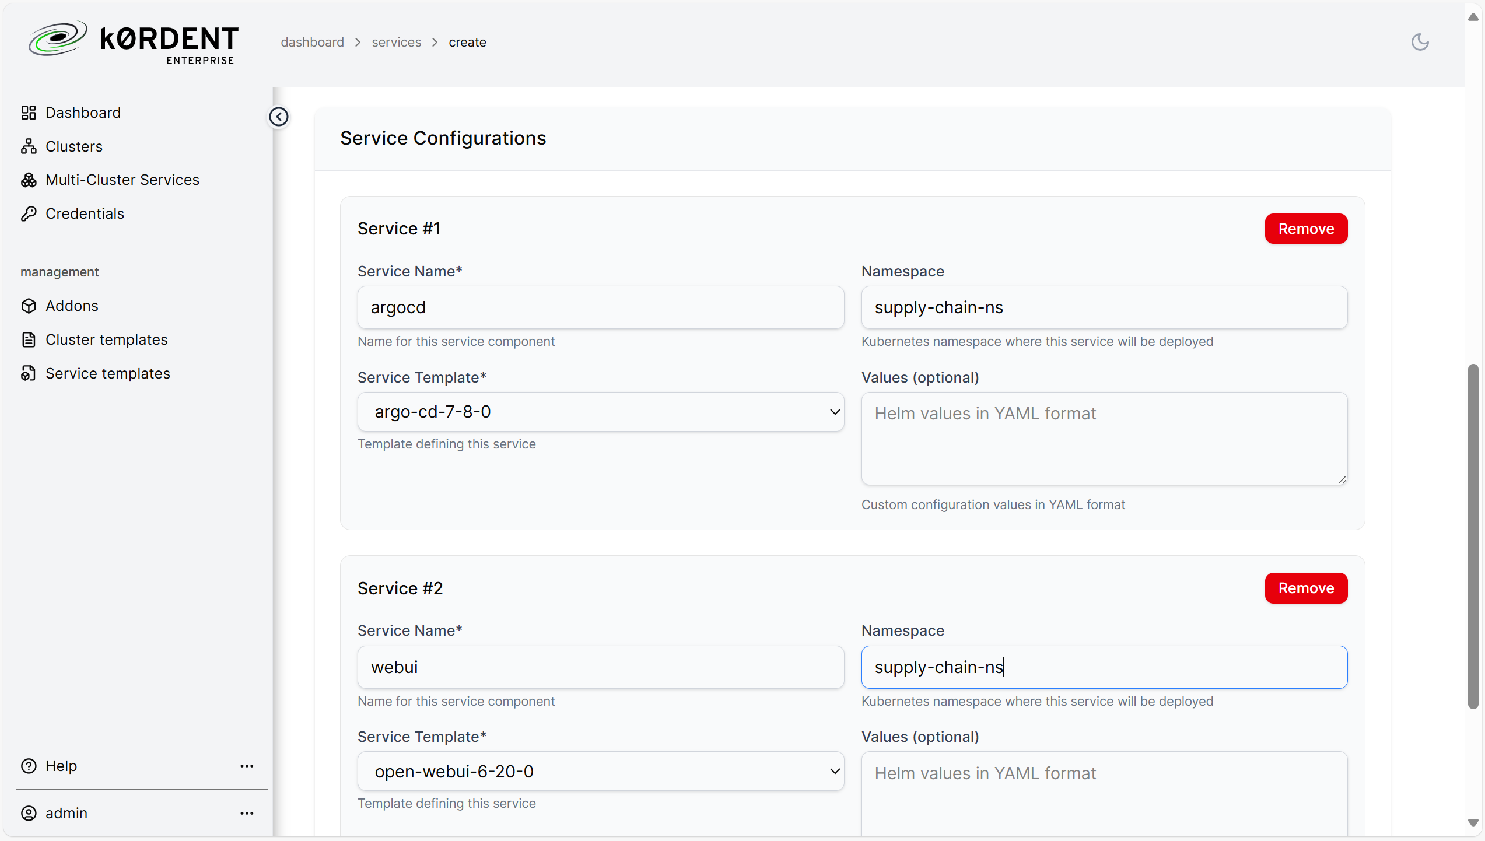Screen dimensions: 1485x841
Task: Go to services breadcrumb link
Action: coord(396,42)
